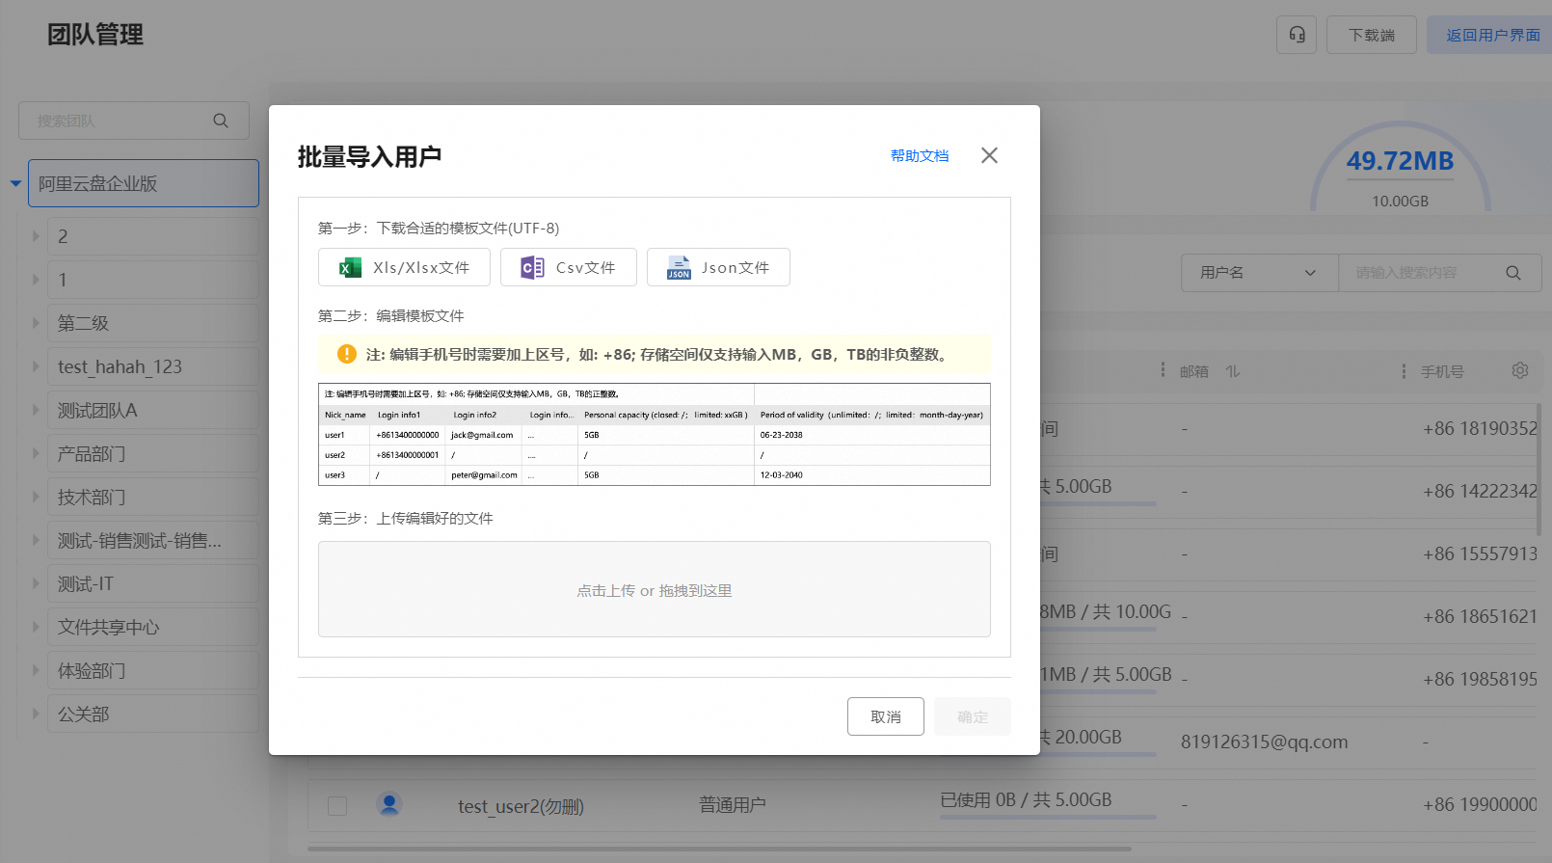
Task: Click test_user2 storage usage bar
Action: [1048, 817]
